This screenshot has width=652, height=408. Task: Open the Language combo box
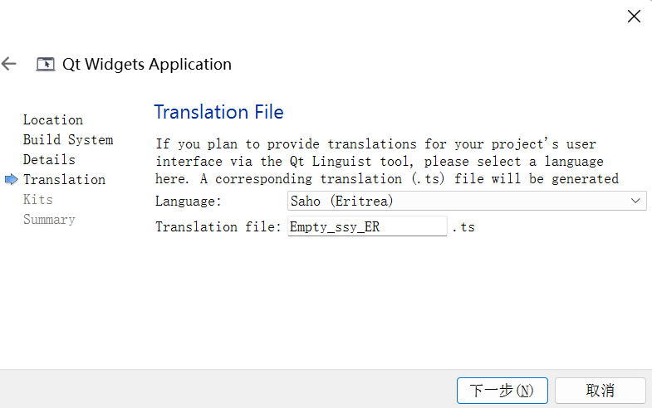point(467,201)
